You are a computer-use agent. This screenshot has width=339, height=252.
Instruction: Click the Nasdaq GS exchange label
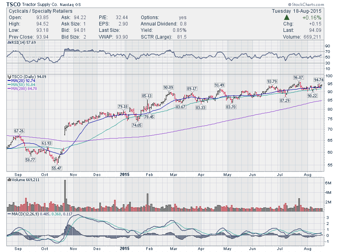70,4
